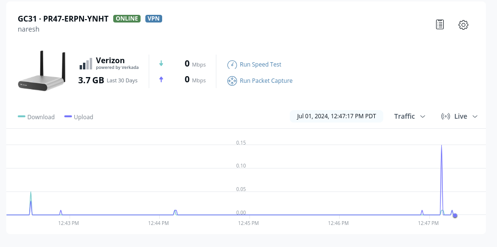Expand the Live mode chevron
The width and height of the screenshot is (497, 247).
click(475, 116)
